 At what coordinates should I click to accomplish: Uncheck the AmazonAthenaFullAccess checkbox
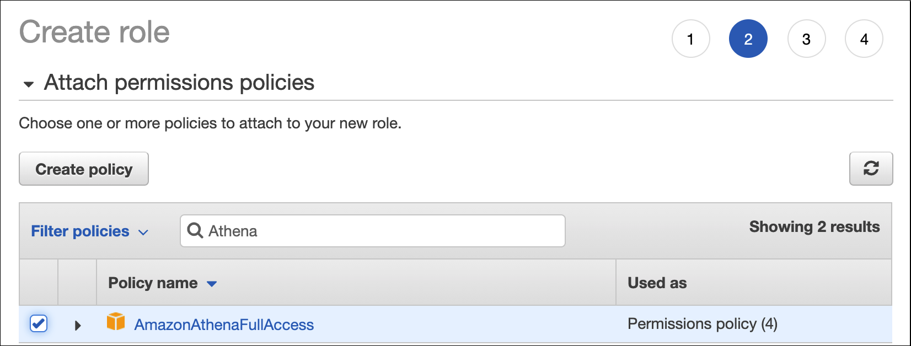(39, 323)
